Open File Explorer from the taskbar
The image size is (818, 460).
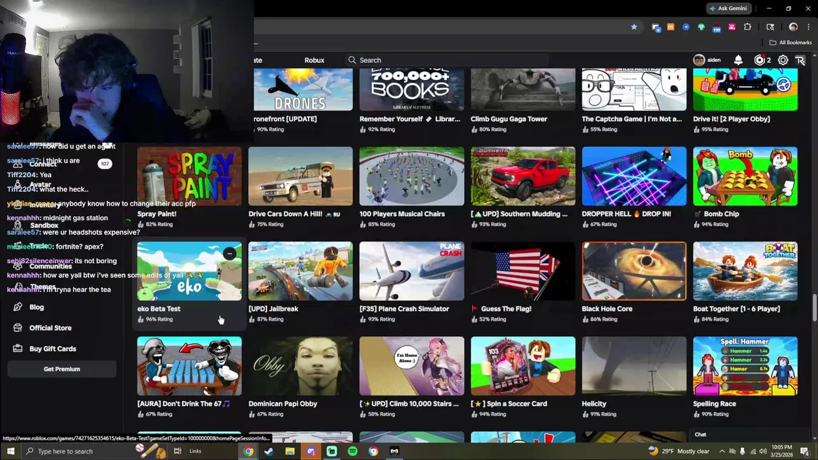tap(289, 451)
